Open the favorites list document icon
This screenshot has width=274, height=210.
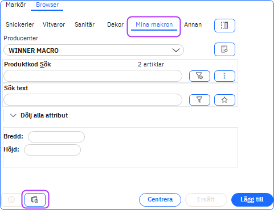point(224,49)
